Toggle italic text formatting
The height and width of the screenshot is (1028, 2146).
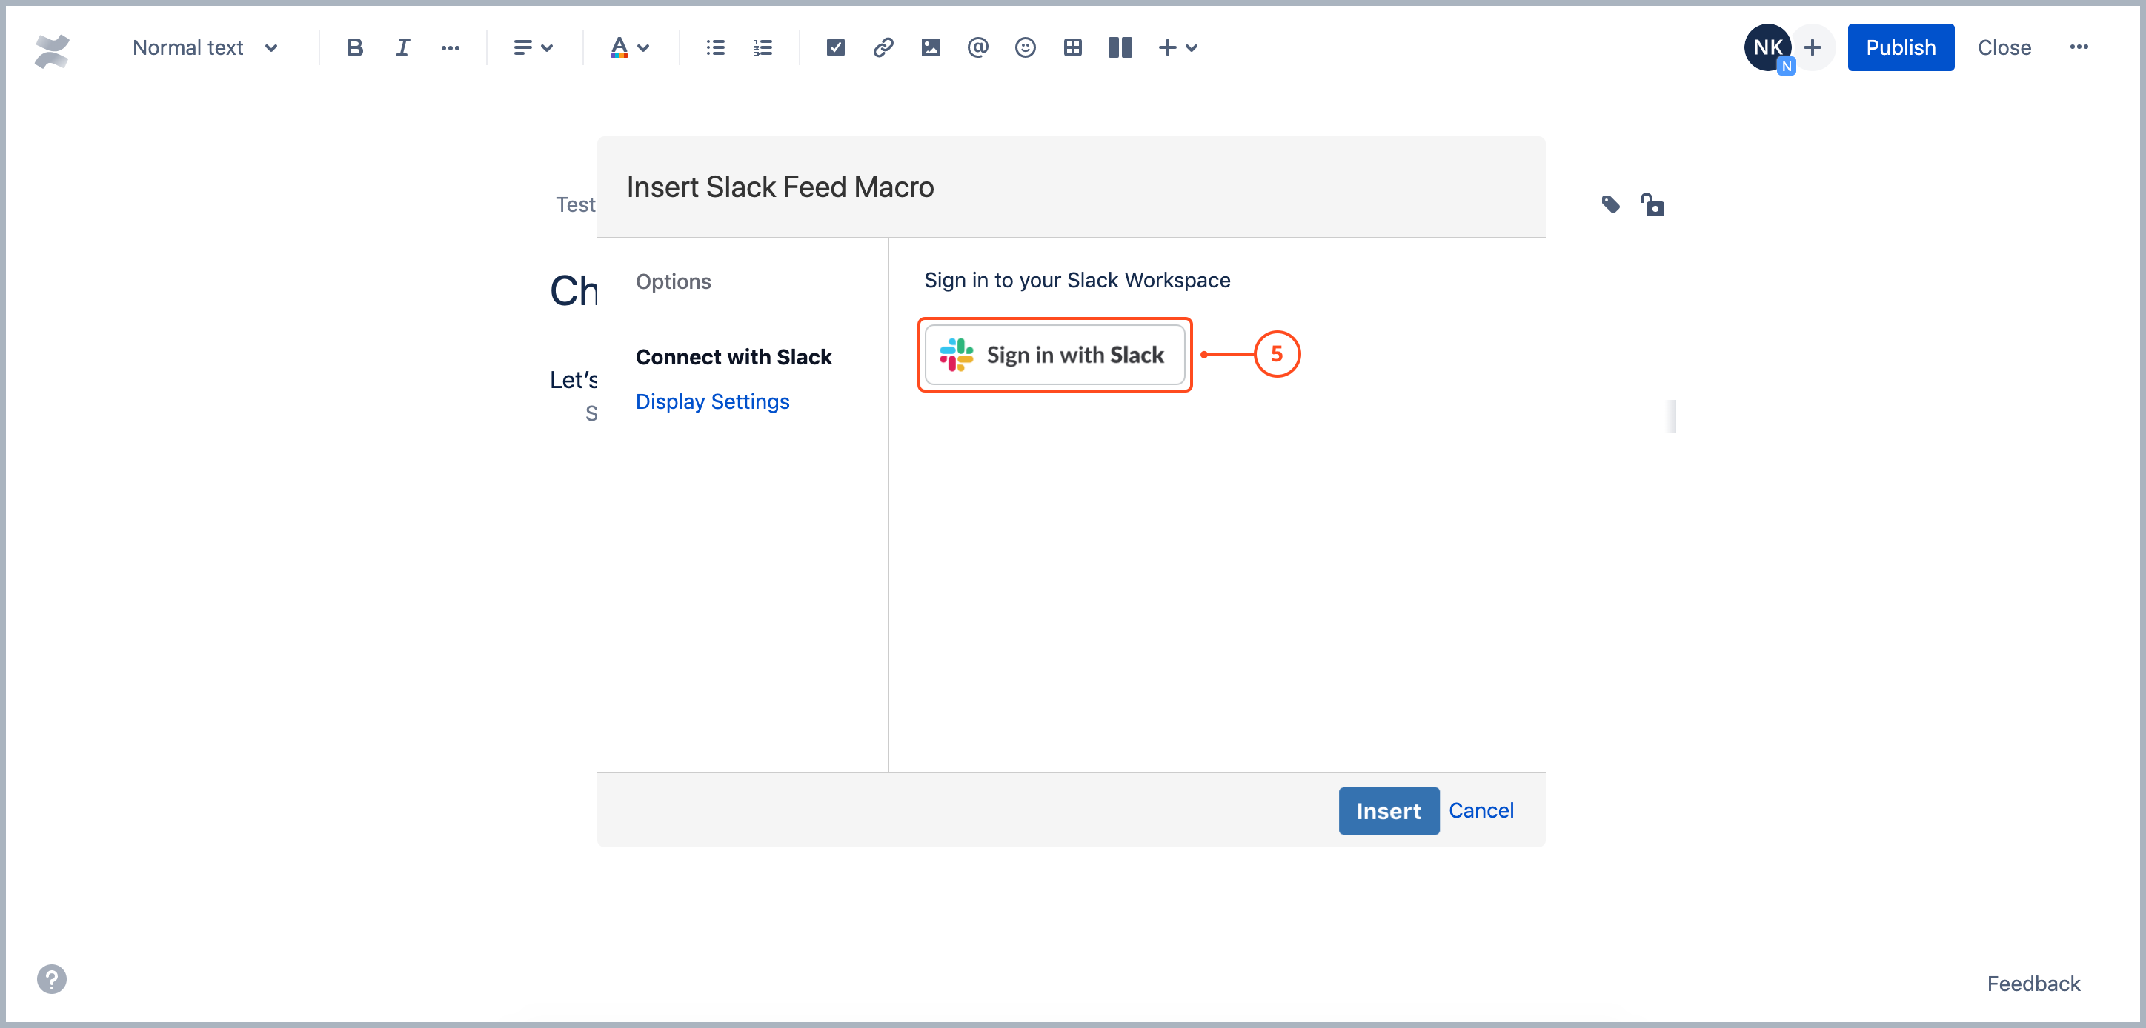[402, 47]
